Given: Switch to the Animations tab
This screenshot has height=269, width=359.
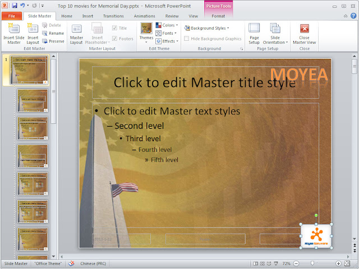Looking at the screenshot, I should tap(145, 16).
